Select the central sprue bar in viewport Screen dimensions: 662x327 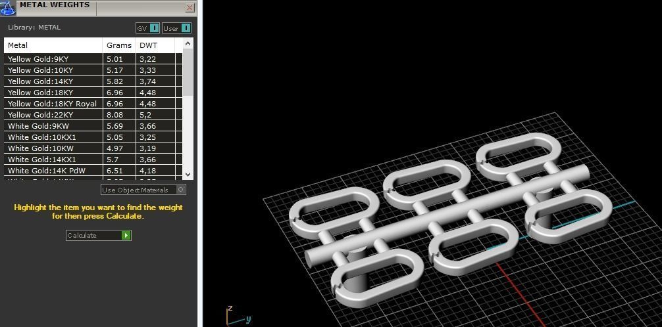[447, 216]
